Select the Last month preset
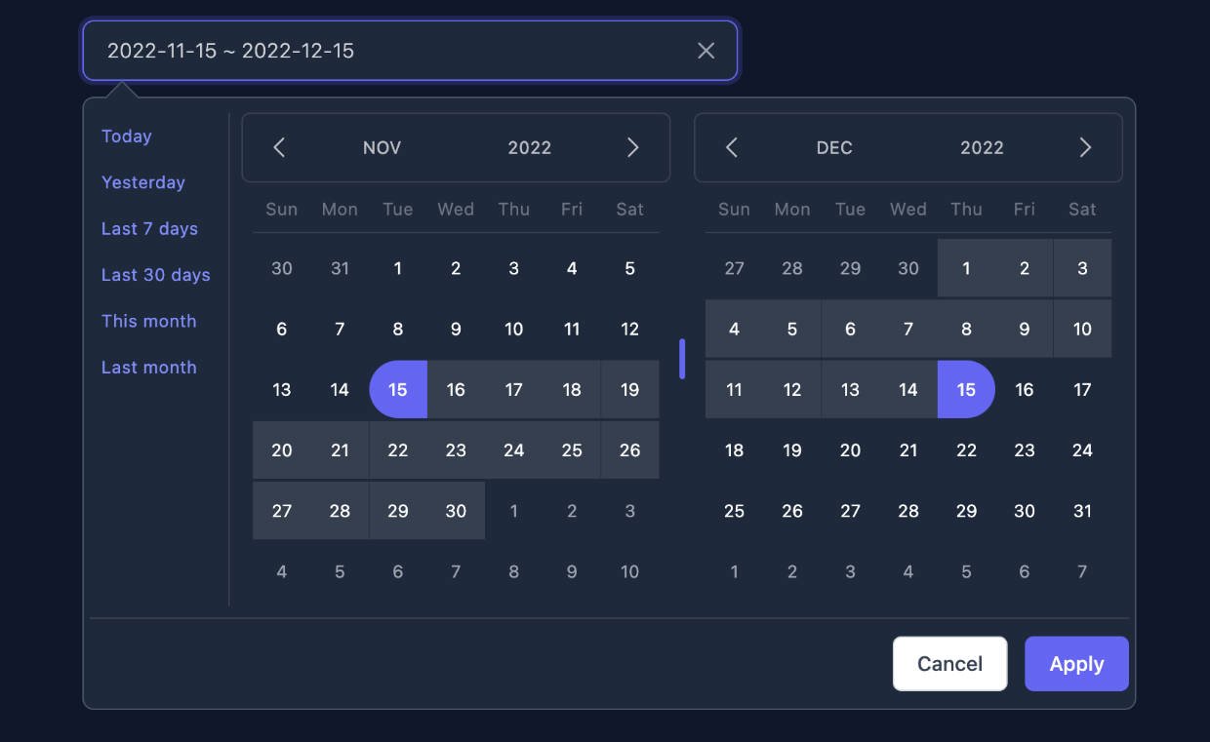1210x742 pixels. tap(150, 367)
